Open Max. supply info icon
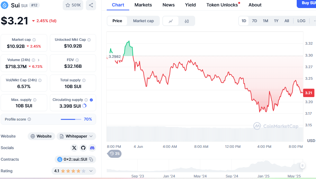316x179 pixels. pyautogui.click(x=35, y=100)
